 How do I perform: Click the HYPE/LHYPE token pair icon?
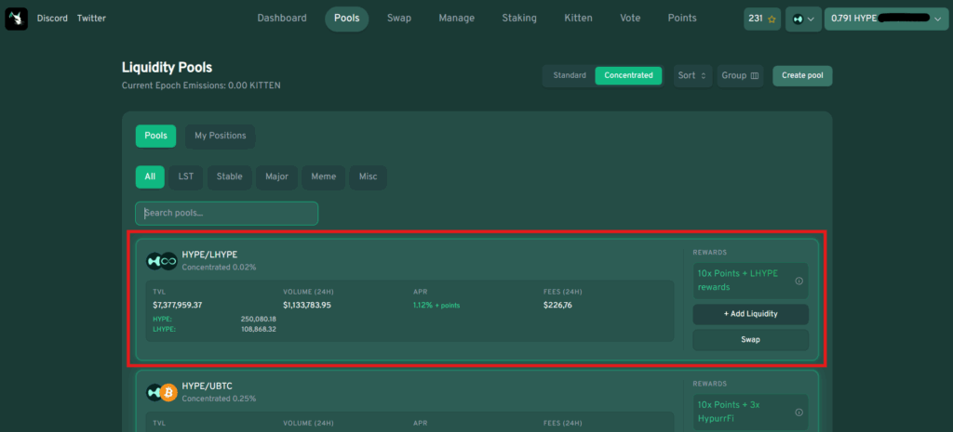tap(162, 261)
